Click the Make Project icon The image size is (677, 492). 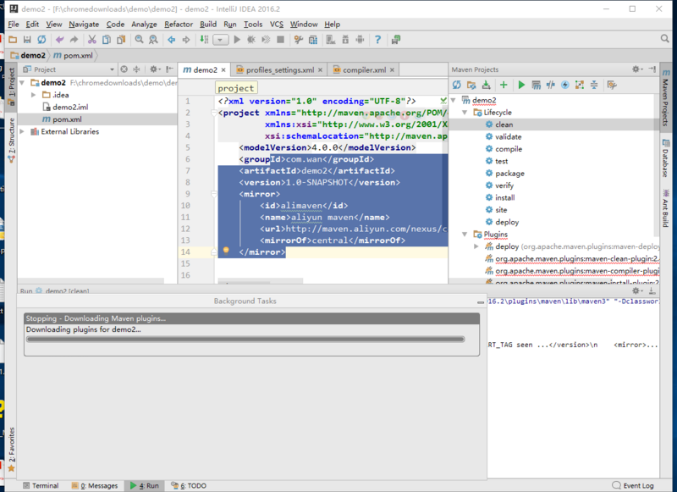pyautogui.click(x=204, y=40)
